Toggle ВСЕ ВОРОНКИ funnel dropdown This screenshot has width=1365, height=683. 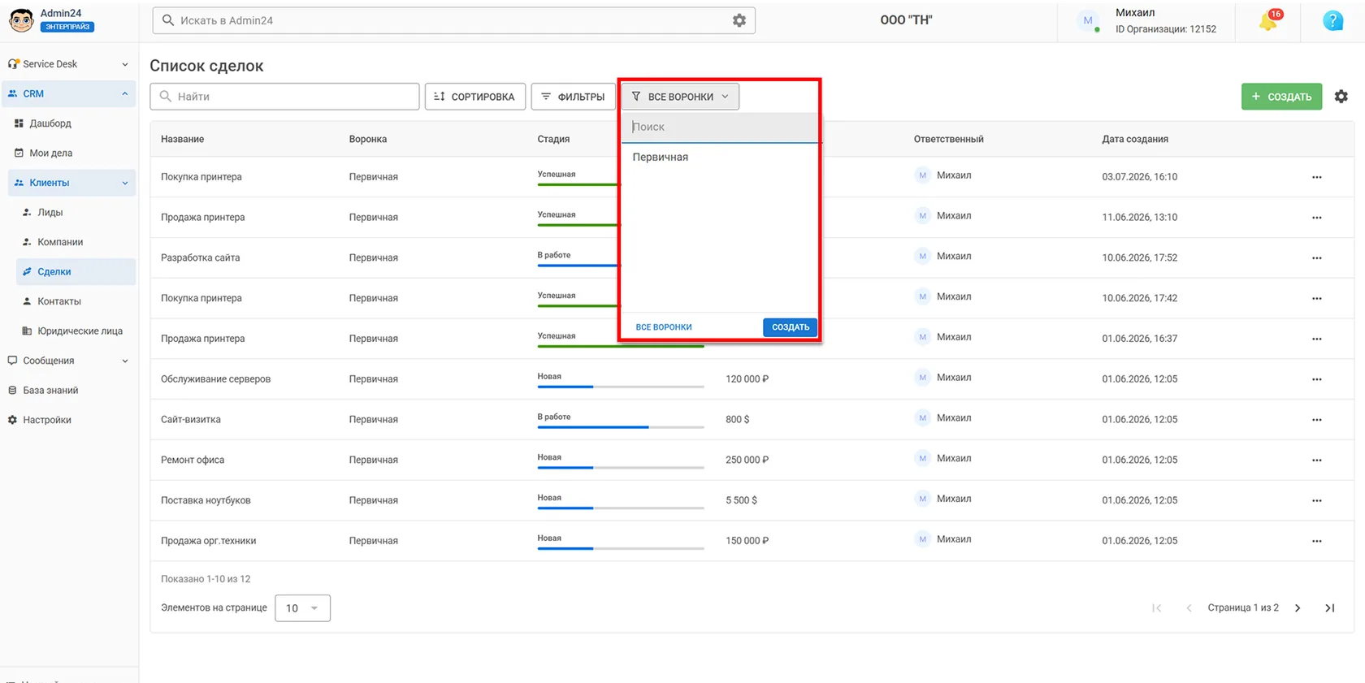(x=681, y=97)
